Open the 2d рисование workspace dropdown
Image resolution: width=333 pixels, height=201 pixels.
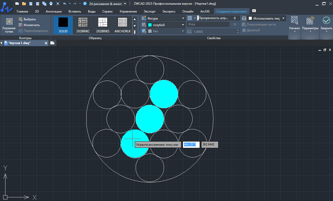click(x=108, y=4)
